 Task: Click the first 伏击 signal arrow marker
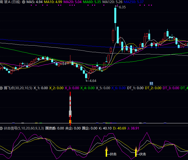[x=106, y=152]
